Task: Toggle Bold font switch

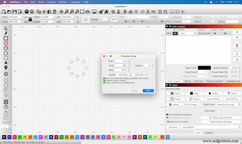Action: point(126,21)
